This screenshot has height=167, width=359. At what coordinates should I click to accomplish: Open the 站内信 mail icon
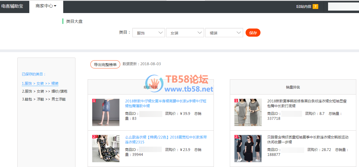[298, 7]
